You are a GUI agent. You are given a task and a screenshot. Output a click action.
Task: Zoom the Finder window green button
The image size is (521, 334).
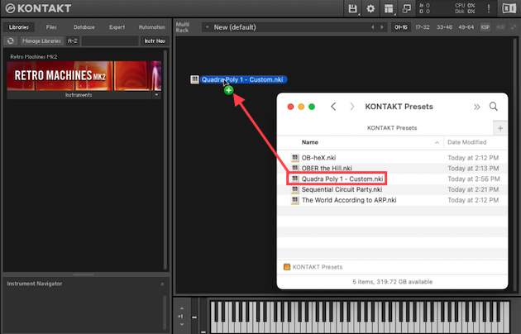pyautogui.click(x=312, y=107)
